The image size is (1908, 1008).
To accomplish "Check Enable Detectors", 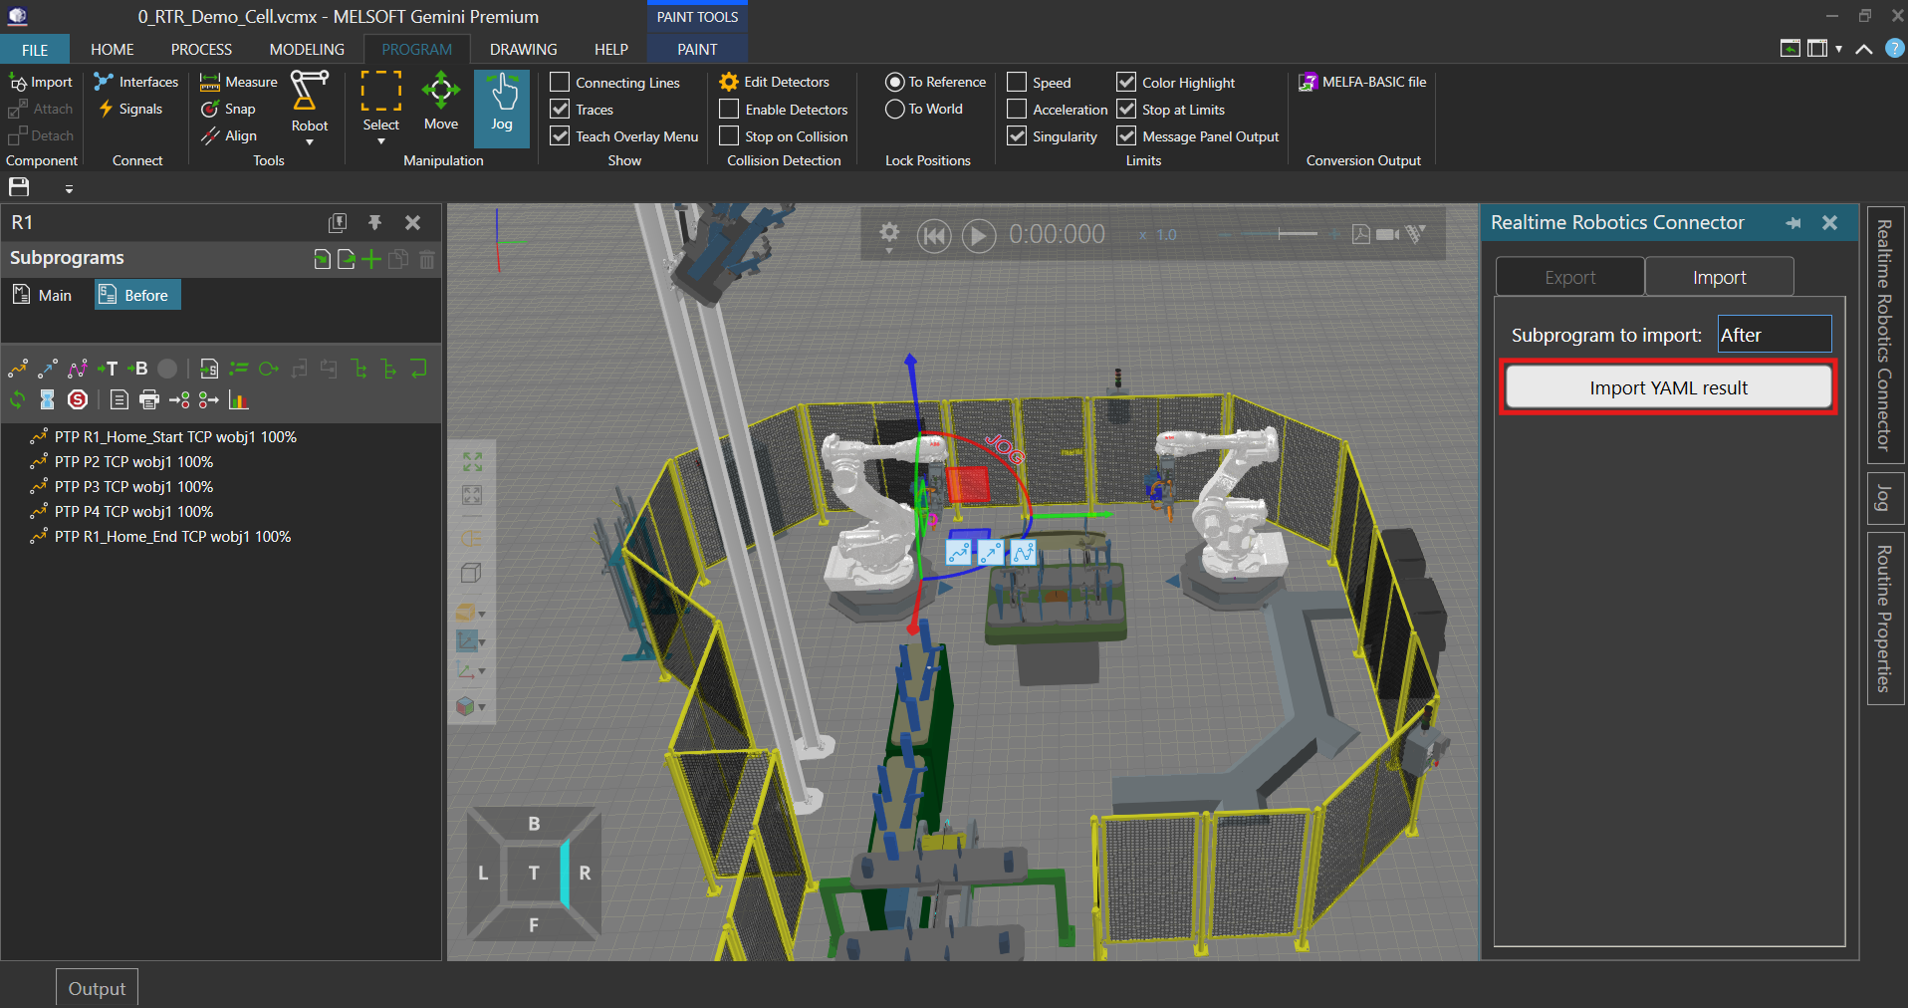I will point(730,109).
